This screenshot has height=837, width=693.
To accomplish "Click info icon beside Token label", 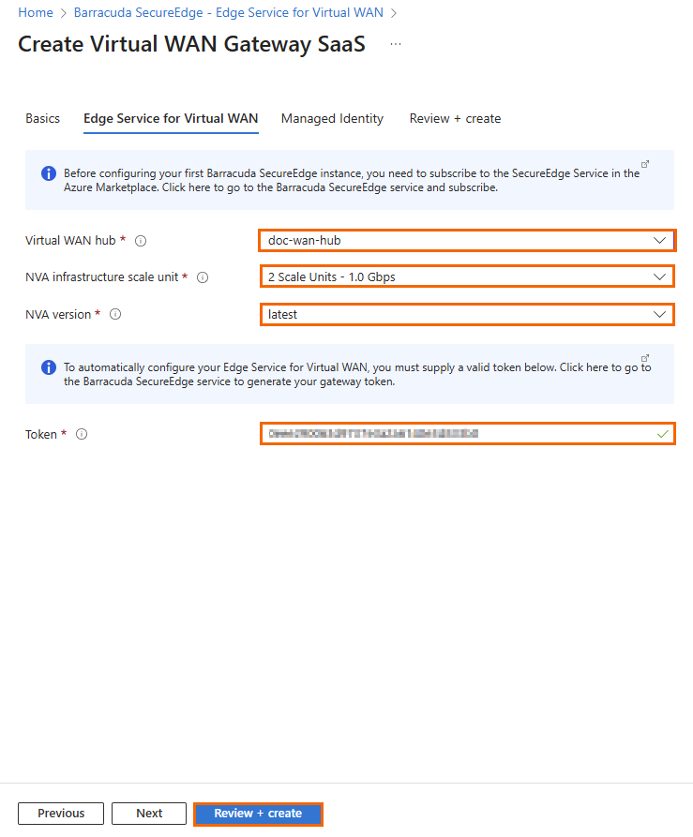I will 82,434.
